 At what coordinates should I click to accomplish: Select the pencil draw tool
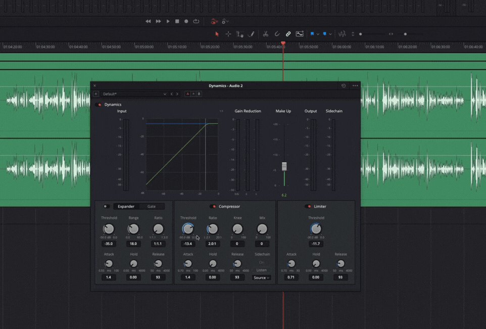coord(251,34)
